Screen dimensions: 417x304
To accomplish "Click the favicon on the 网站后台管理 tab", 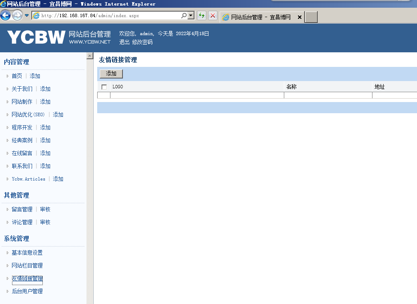I will (x=226, y=17).
